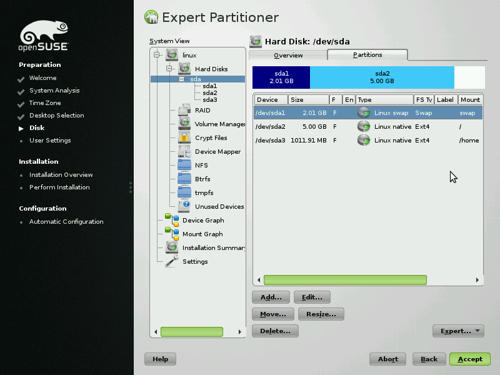The image size is (500, 375).
Task: Collapse the sda tree node
Action: click(x=181, y=79)
